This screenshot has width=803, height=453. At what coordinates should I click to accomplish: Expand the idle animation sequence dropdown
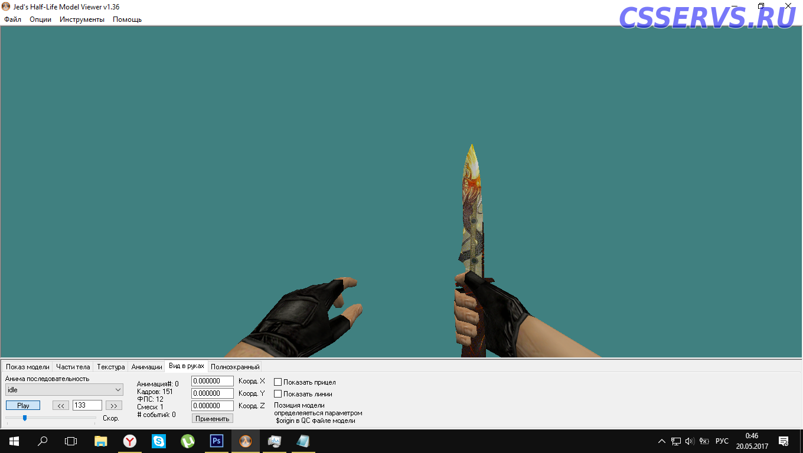pos(64,390)
